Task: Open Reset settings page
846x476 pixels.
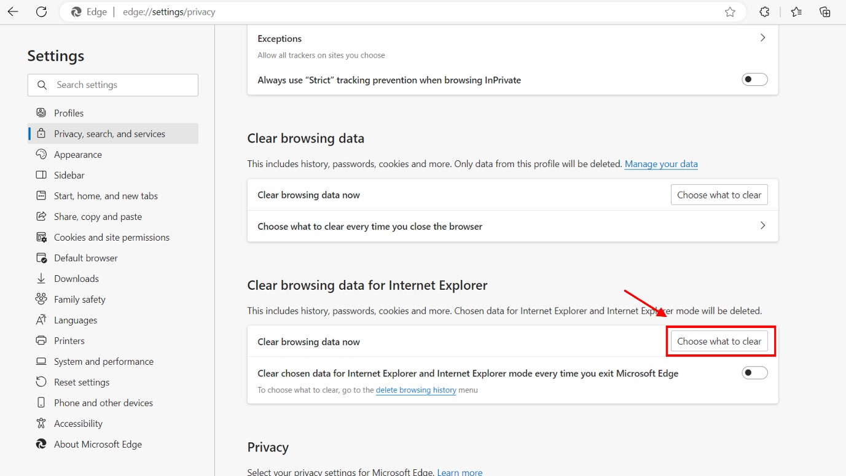Action: tap(113, 382)
